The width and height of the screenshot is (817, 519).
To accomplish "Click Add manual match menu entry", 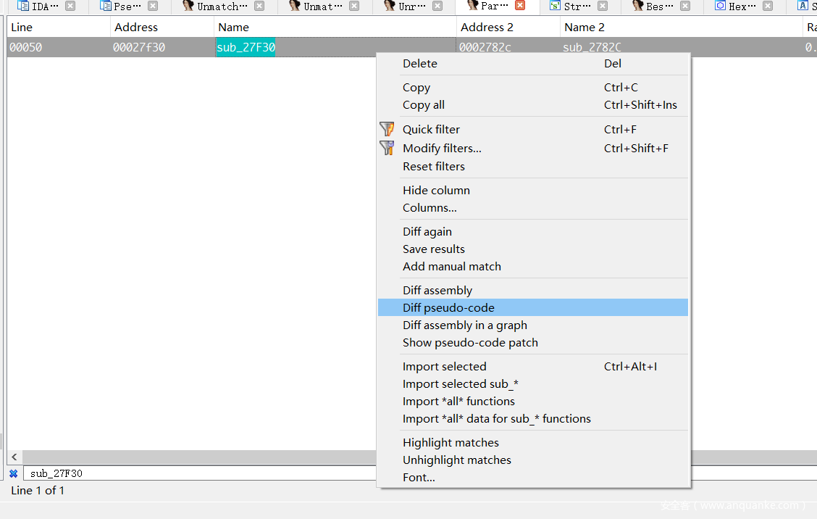I will [x=451, y=266].
